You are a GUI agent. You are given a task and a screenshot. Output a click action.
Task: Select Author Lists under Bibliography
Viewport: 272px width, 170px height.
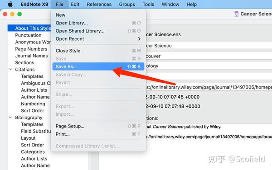pyautogui.click(x=34, y=159)
